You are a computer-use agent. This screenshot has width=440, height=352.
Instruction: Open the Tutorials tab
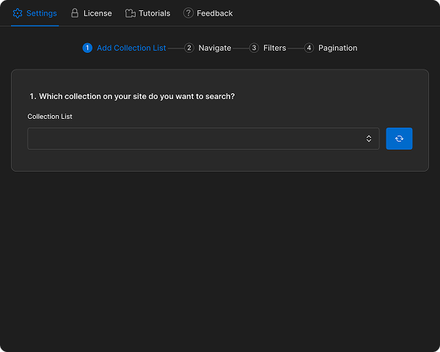pos(147,13)
